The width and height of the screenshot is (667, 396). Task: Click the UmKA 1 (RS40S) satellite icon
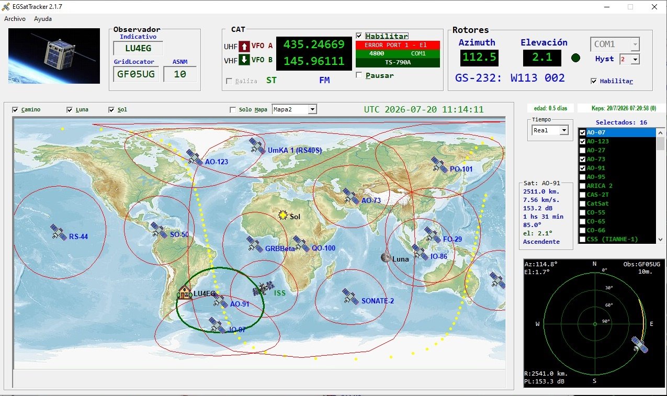click(x=257, y=145)
